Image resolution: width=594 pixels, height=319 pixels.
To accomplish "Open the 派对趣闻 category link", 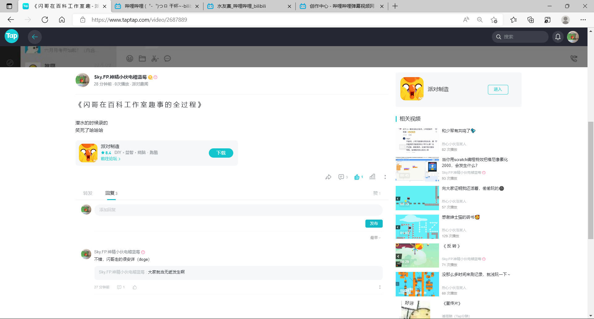I will coord(140,84).
